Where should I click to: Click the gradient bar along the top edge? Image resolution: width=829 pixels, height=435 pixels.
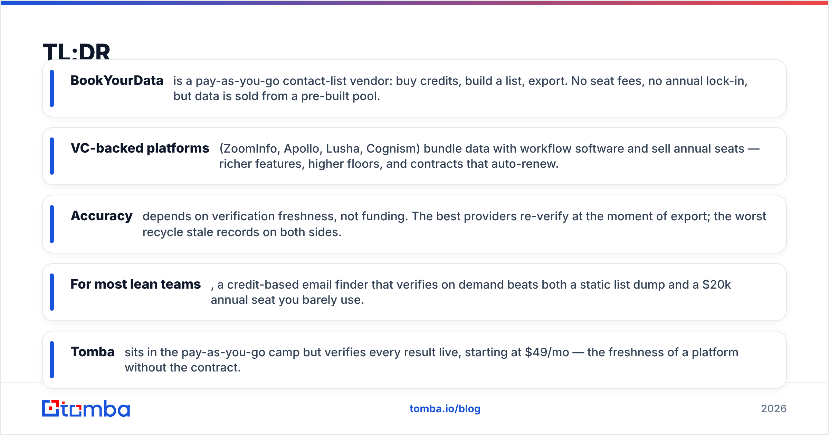(414, 2)
